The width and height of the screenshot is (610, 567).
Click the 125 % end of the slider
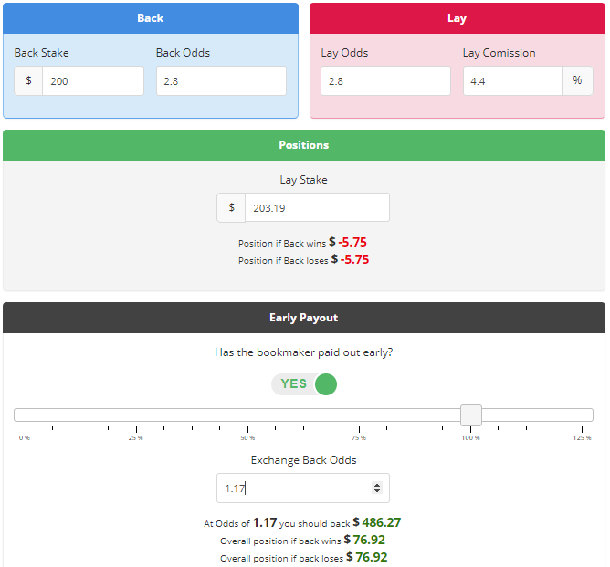[582, 415]
